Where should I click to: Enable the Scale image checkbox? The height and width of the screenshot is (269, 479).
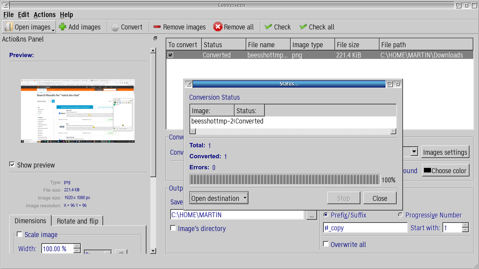coord(20,234)
